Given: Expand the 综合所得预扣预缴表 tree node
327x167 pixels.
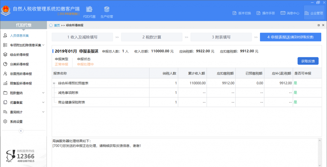Looking at the screenshot, I should 54,83.
